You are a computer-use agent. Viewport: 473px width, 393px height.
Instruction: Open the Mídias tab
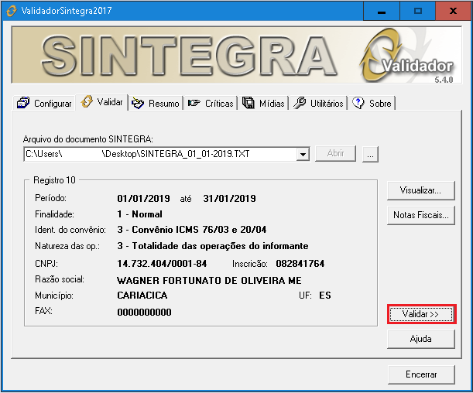coord(264,104)
